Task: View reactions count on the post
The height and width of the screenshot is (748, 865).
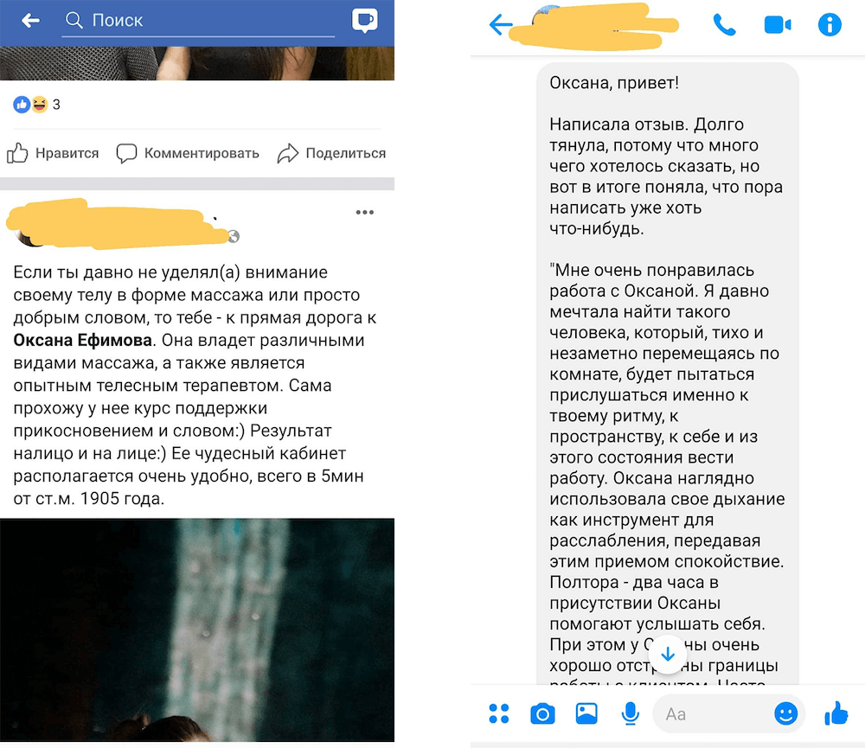Action: coord(37,105)
